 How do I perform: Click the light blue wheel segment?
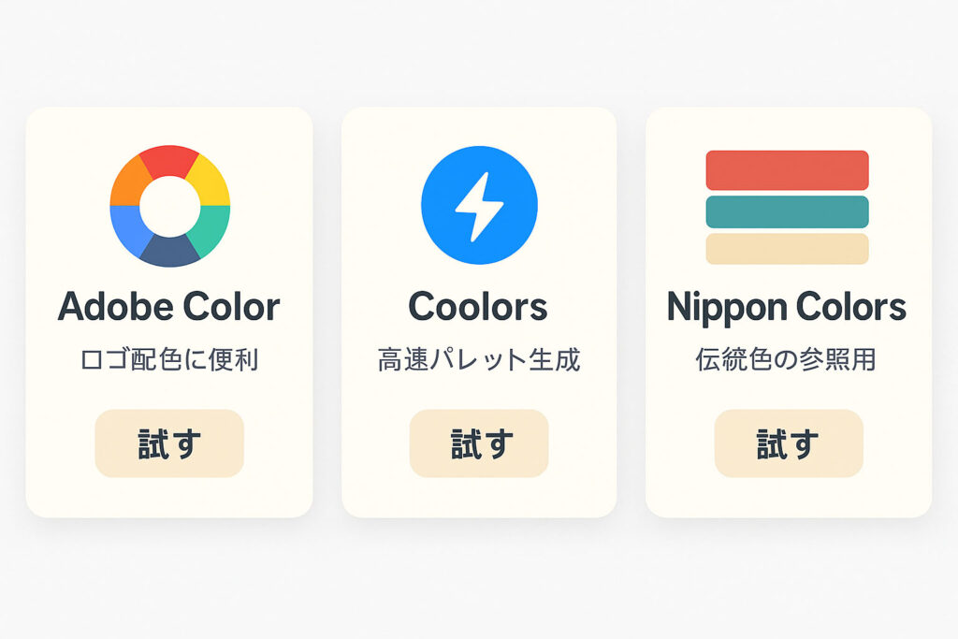coord(129,230)
